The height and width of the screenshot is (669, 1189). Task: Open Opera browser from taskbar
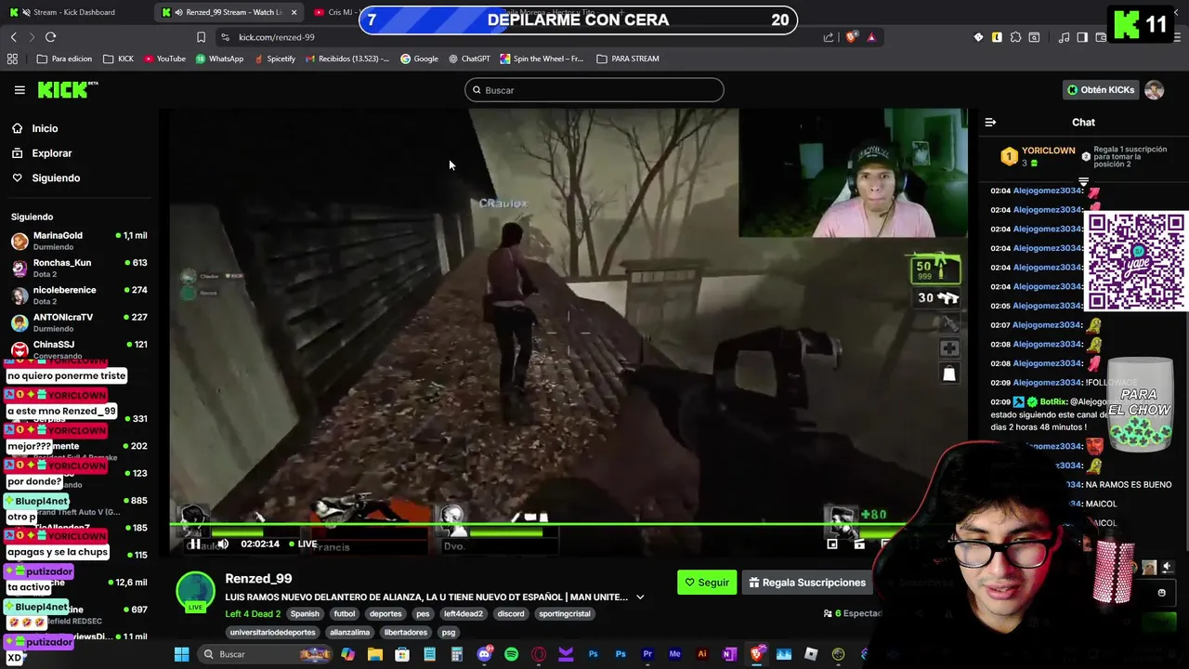pyautogui.click(x=539, y=654)
